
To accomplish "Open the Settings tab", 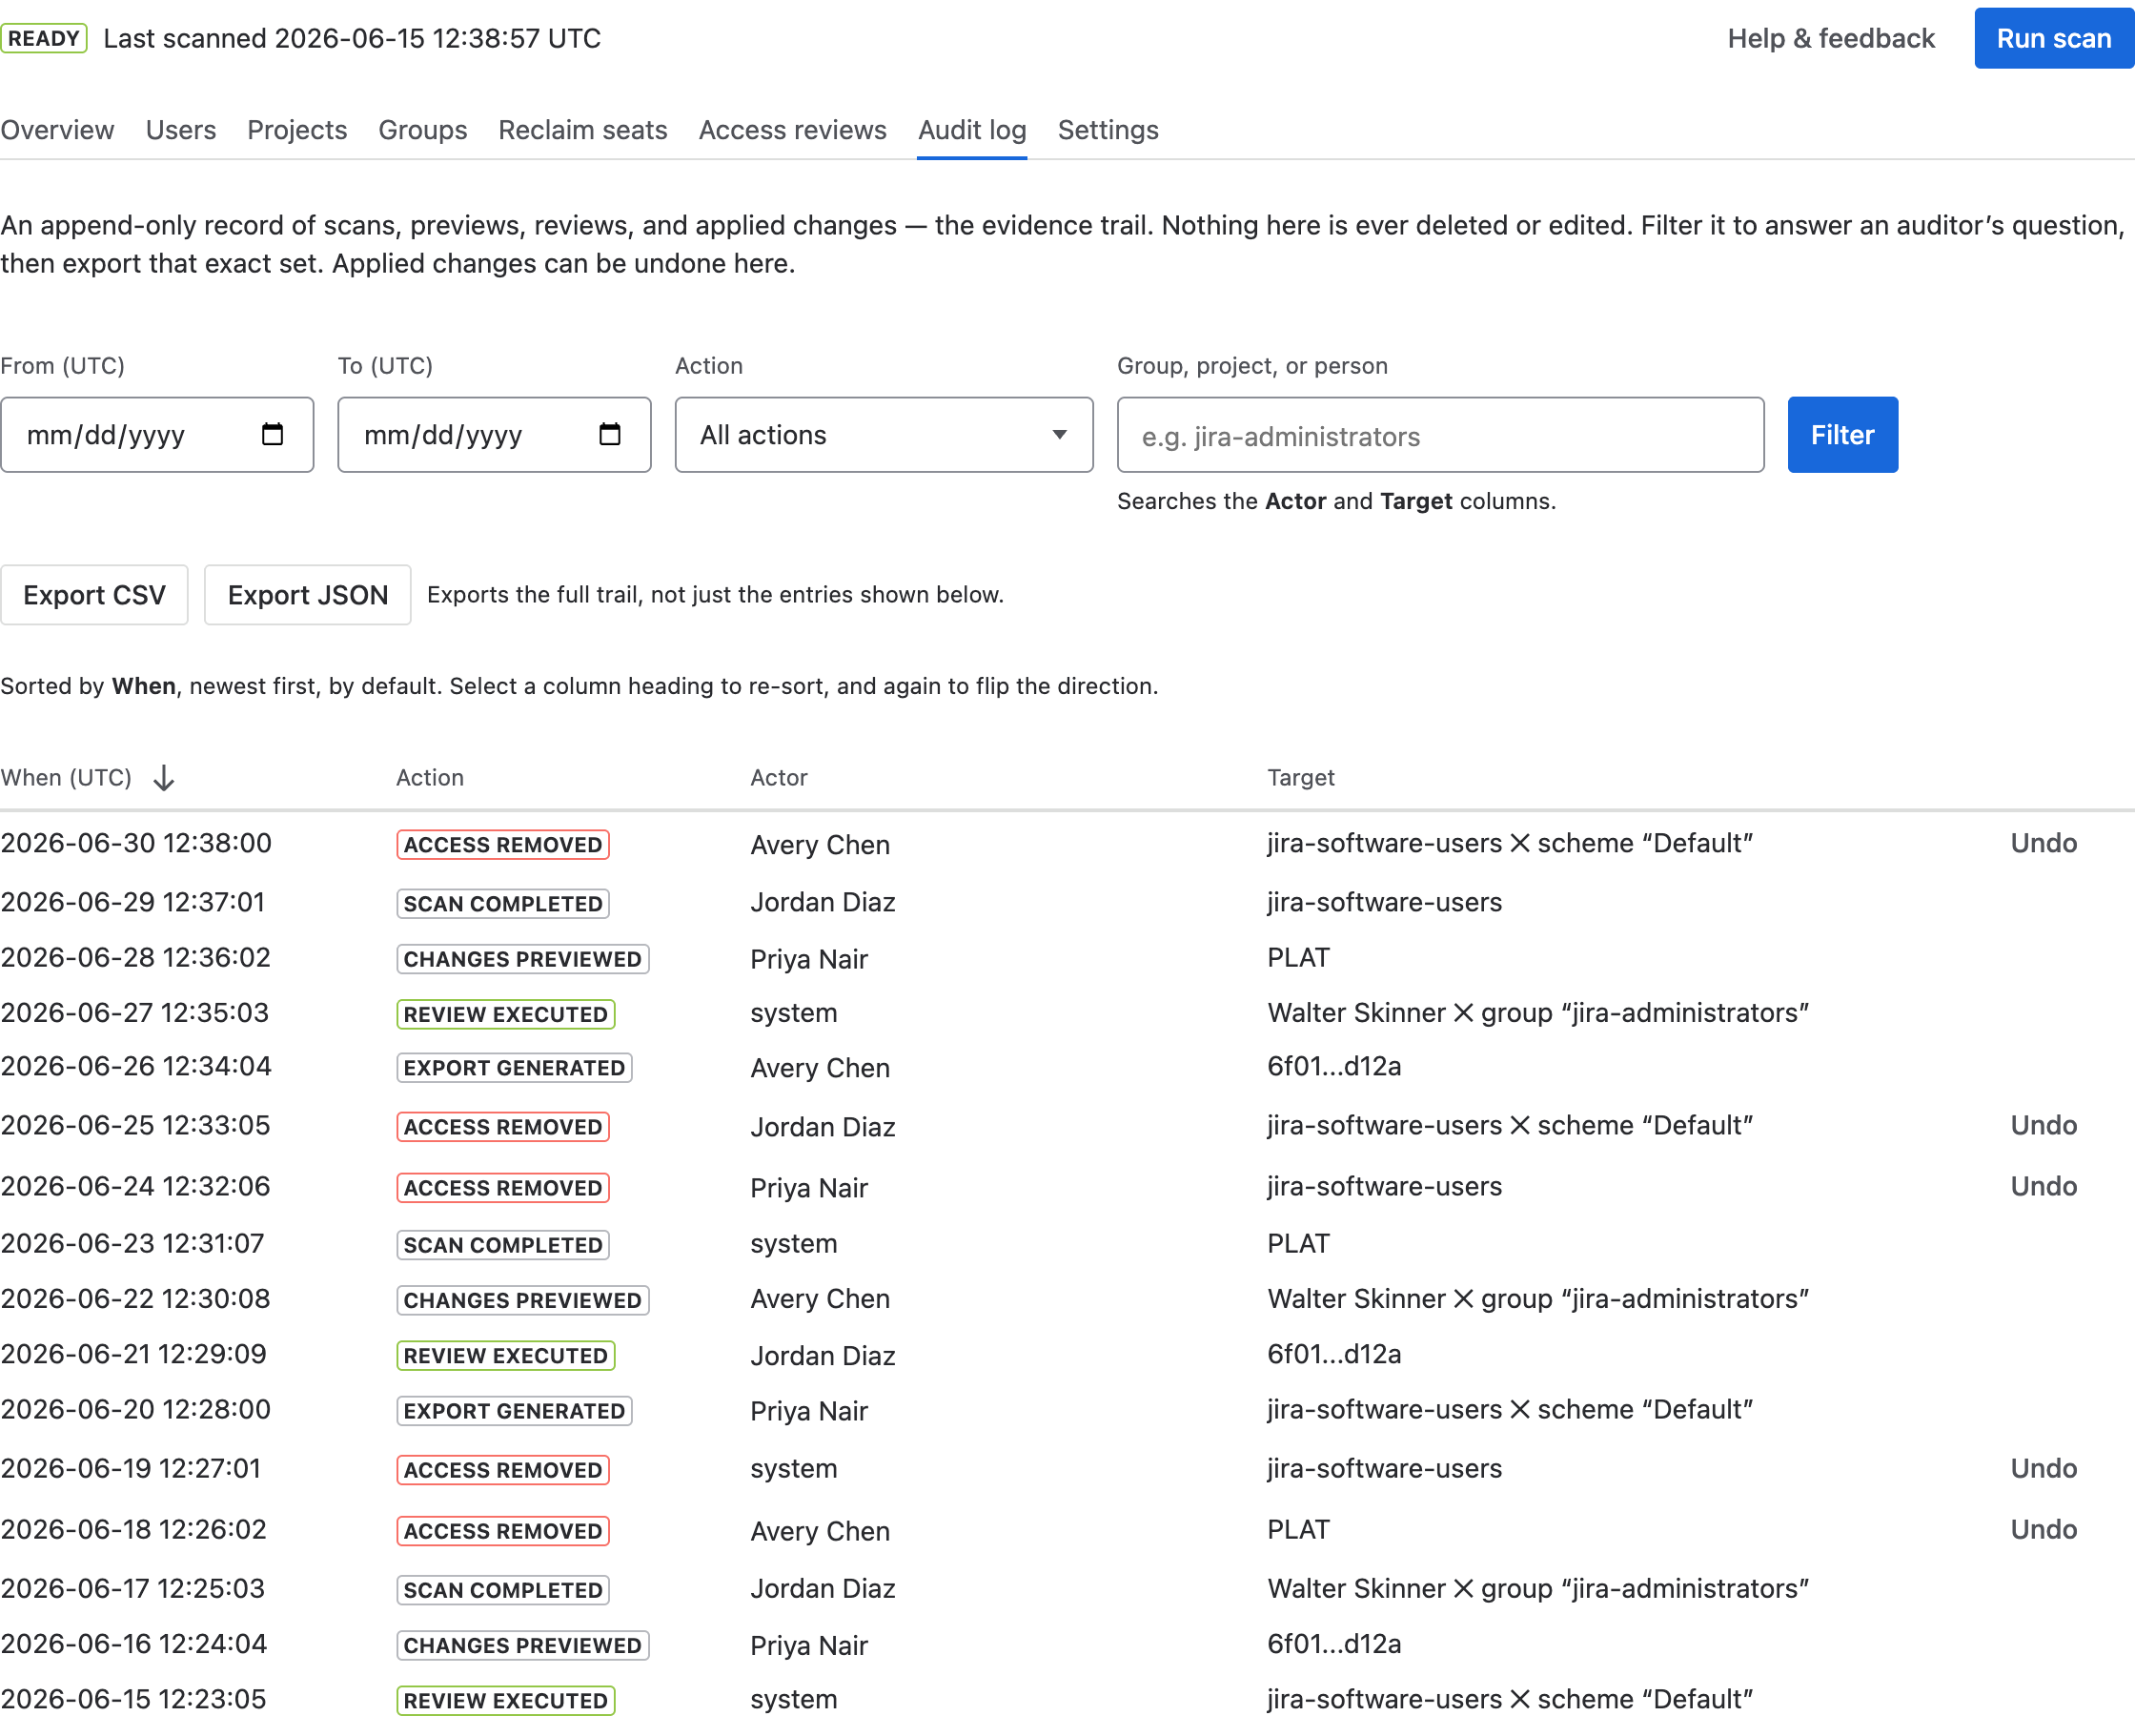I will [x=1108, y=130].
